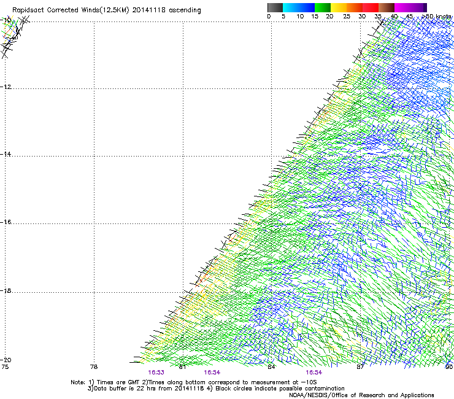Click the '-12' latitude axis label
Viewport: 454px width, 399px height.
click(x=6, y=87)
